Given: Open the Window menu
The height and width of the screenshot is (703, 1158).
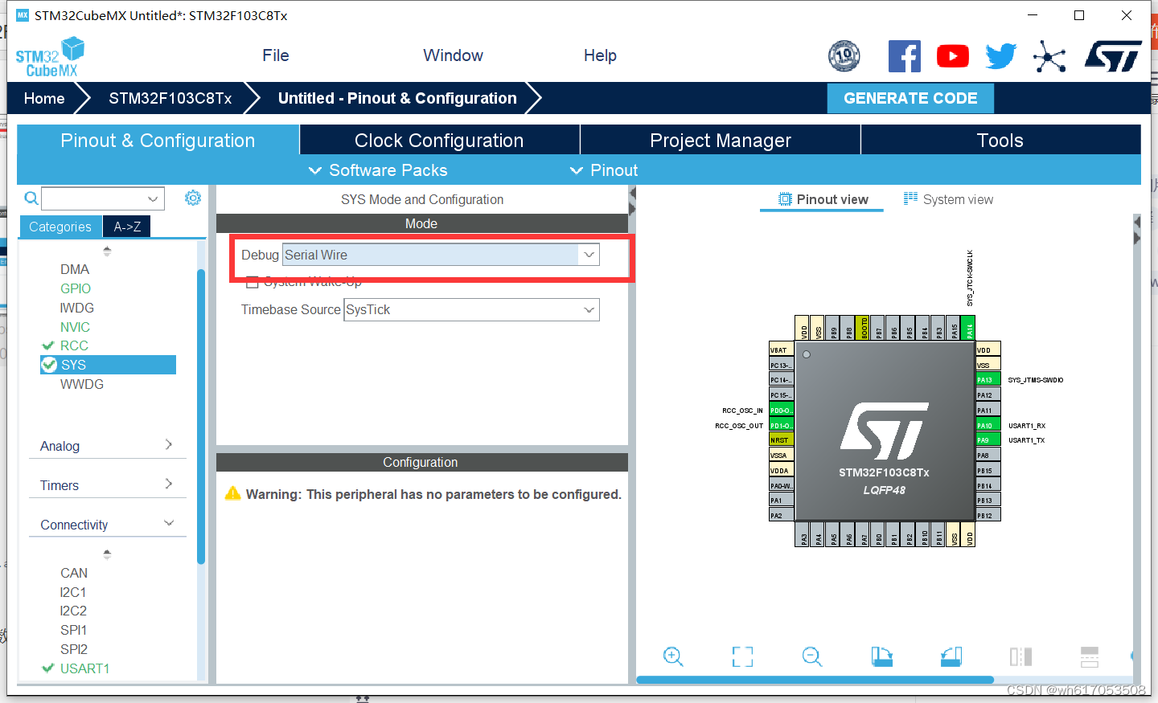Looking at the screenshot, I should (453, 55).
